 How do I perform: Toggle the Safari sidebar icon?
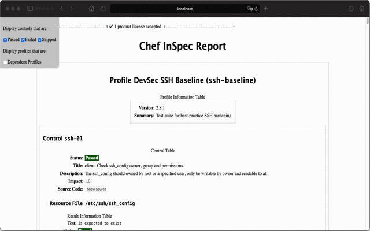(30, 9)
